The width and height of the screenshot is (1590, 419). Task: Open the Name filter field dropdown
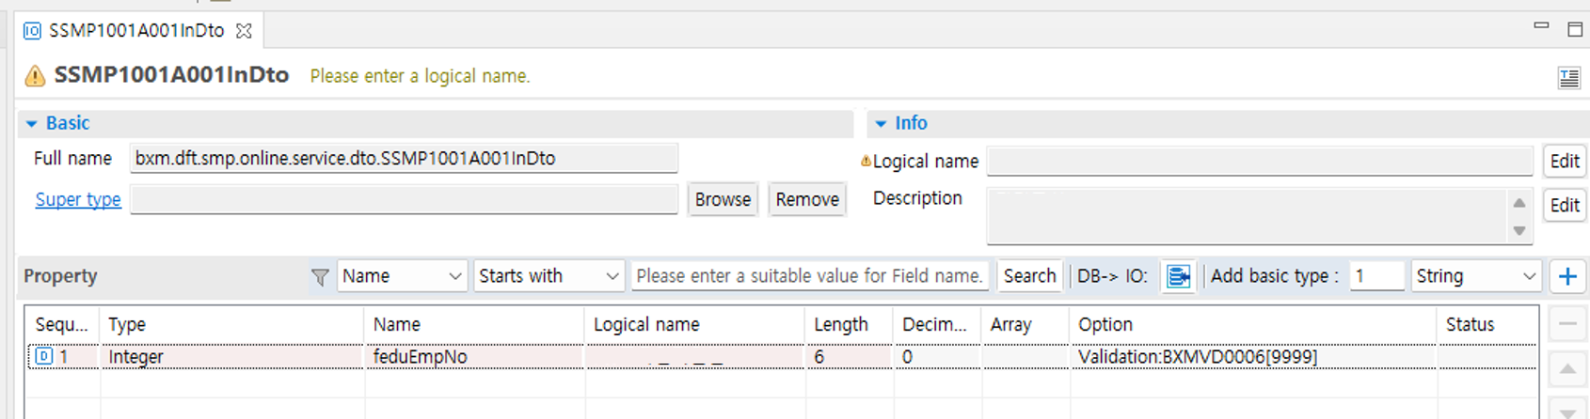[x=402, y=276]
